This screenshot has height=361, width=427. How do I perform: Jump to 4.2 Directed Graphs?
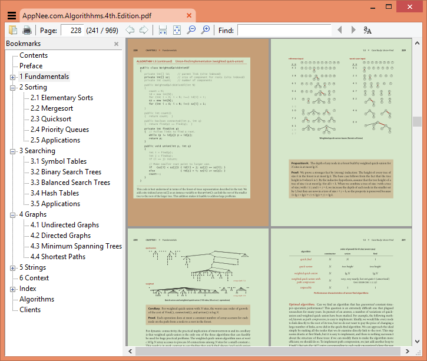click(x=61, y=236)
